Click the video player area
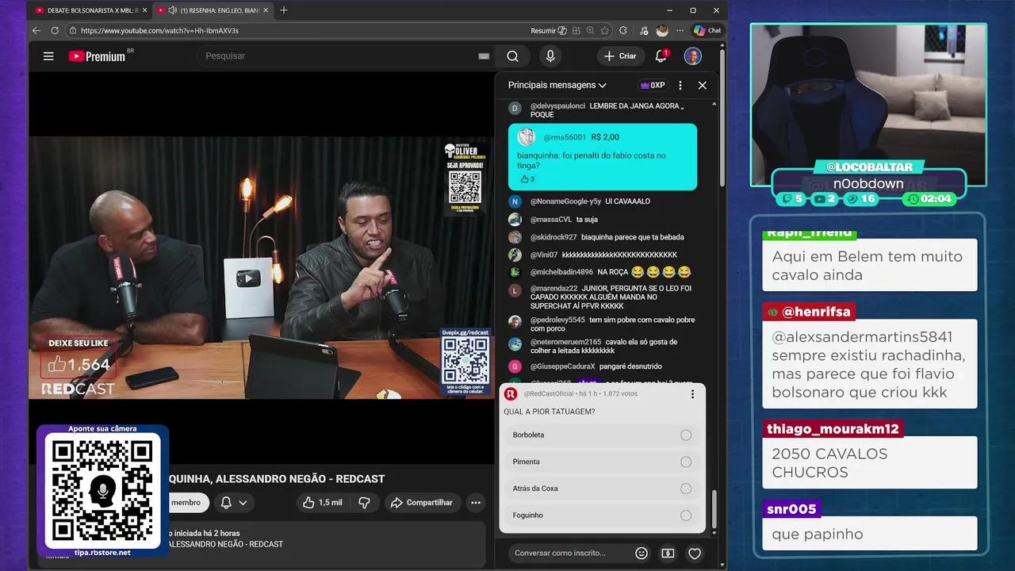Image resolution: width=1015 pixels, height=571 pixels. point(261,266)
